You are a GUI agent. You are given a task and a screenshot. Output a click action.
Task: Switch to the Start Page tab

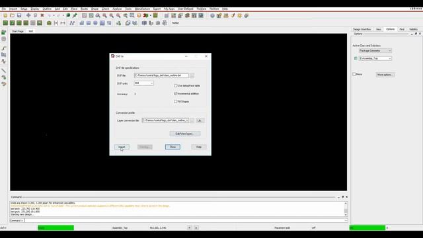[x=18, y=31]
